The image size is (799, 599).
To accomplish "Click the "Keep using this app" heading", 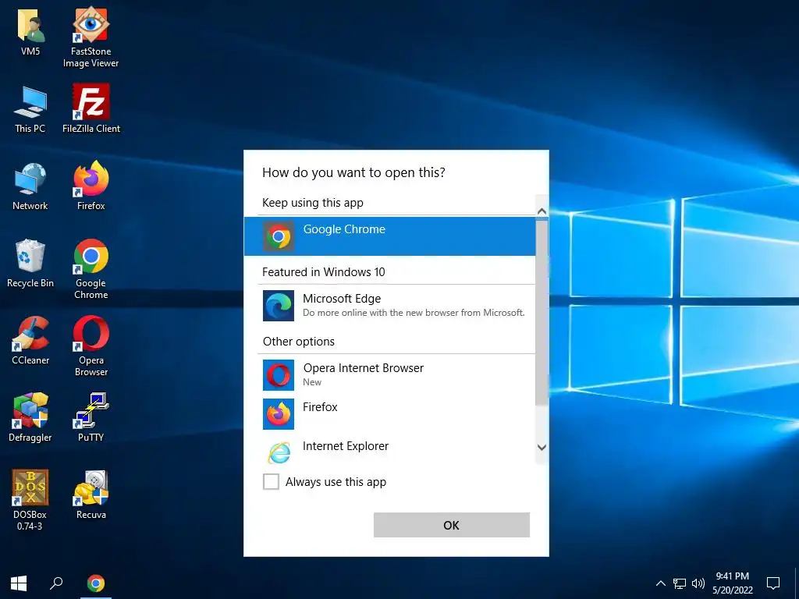I will (312, 203).
